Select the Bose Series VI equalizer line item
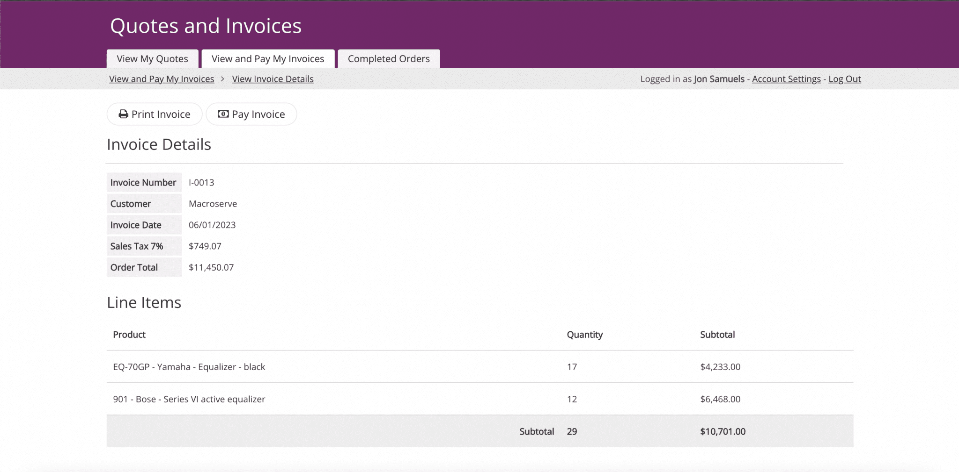The height and width of the screenshot is (472, 959). point(189,399)
